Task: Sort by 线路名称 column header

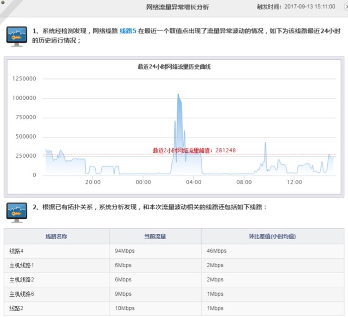Action: point(57,236)
